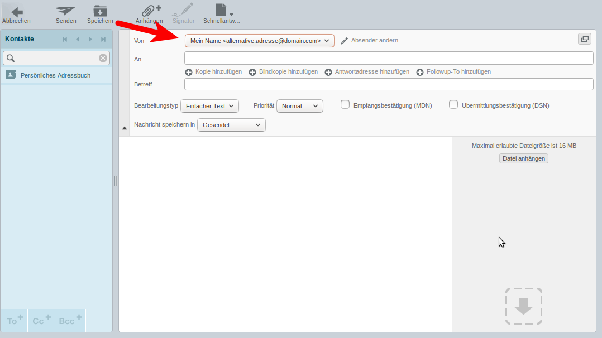Viewport: 602px width, 338px height.
Task: Collapse the compose headers with triangle
Action: (x=125, y=128)
